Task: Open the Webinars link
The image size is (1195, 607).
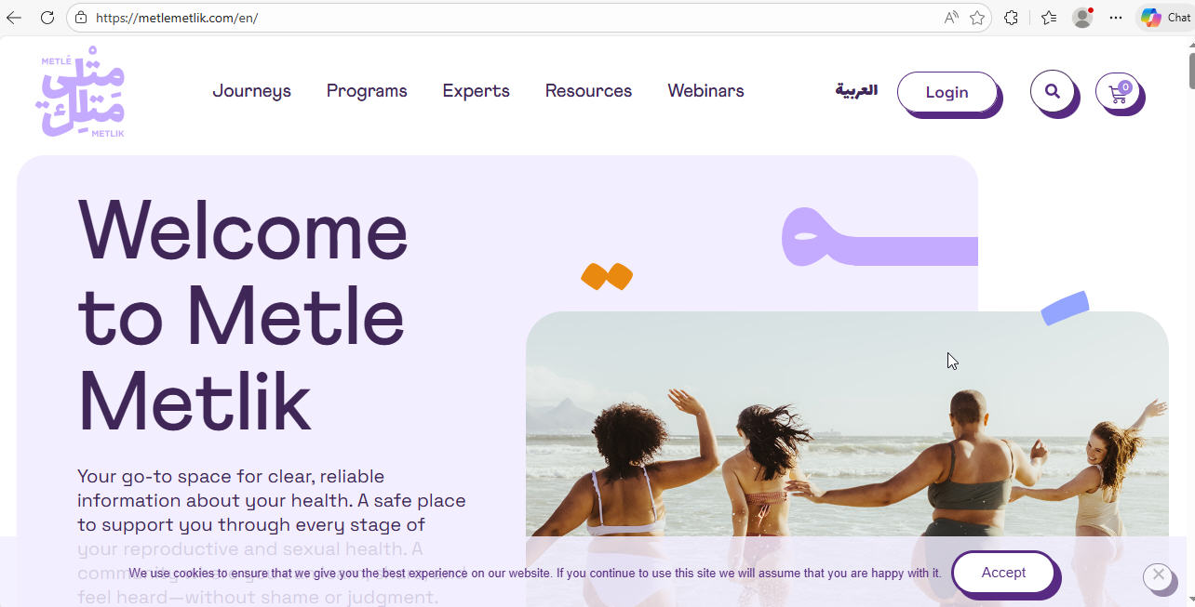Action: coord(705,91)
